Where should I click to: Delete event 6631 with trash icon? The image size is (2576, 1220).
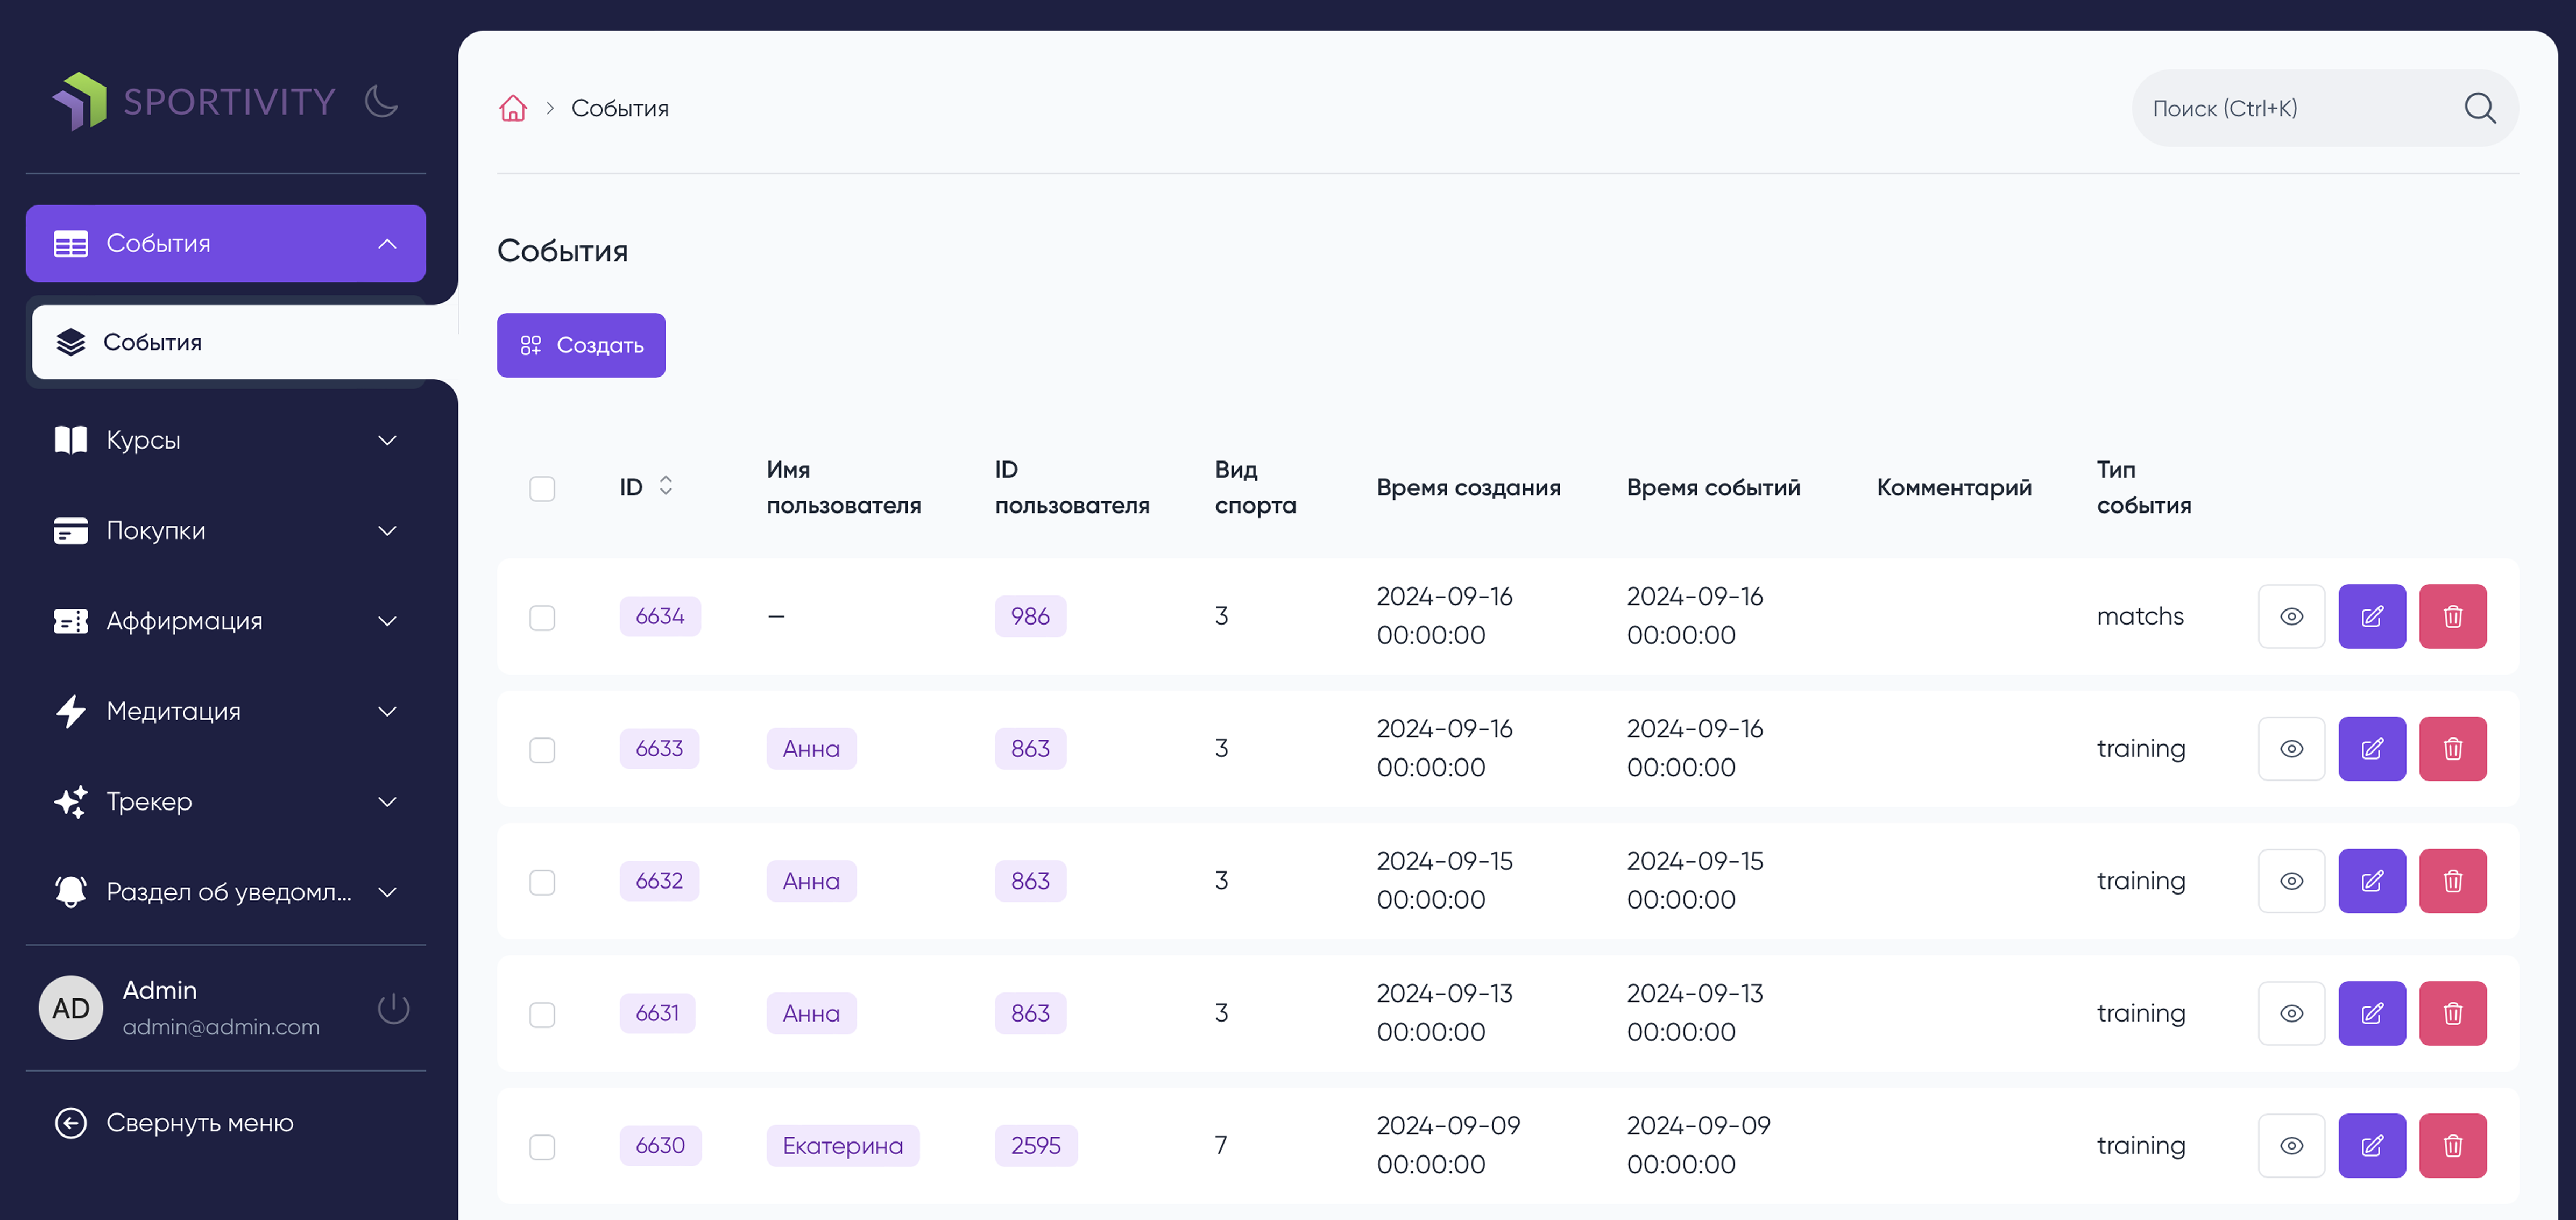point(2453,1013)
